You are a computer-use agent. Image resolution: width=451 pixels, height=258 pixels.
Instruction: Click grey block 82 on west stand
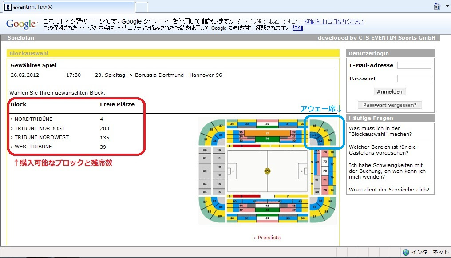205,171
